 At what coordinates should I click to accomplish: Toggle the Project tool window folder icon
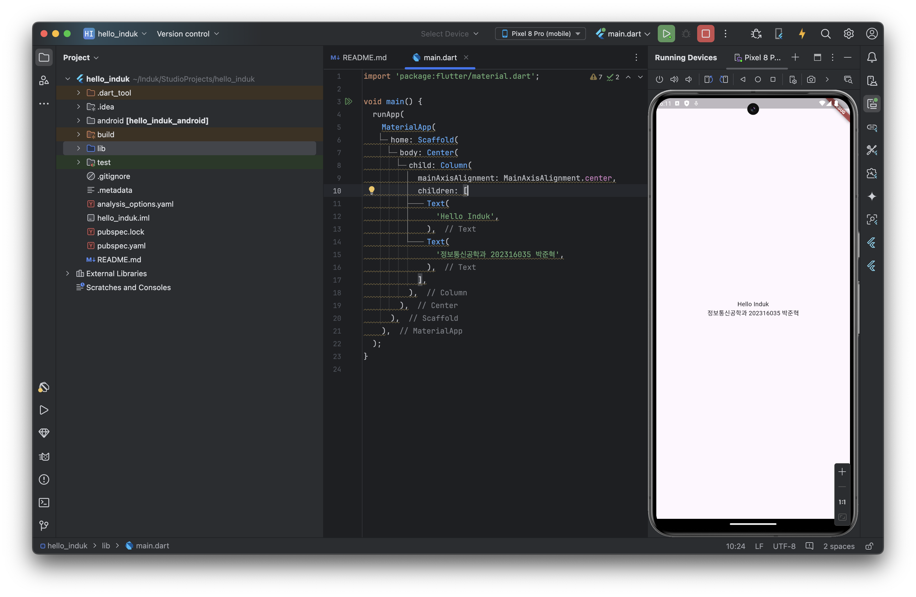(x=44, y=57)
